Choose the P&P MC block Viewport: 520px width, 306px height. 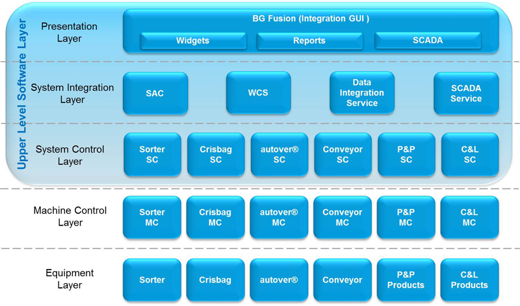point(406,218)
